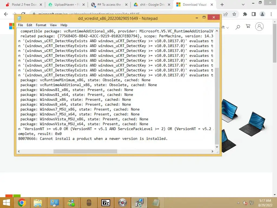Open Microsoft account sign-in icon
The width and height of the screenshot is (277, 208).
coord(259,27)
